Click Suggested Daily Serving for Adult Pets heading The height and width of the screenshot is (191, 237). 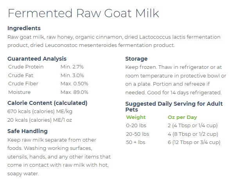tap(174, 106)
